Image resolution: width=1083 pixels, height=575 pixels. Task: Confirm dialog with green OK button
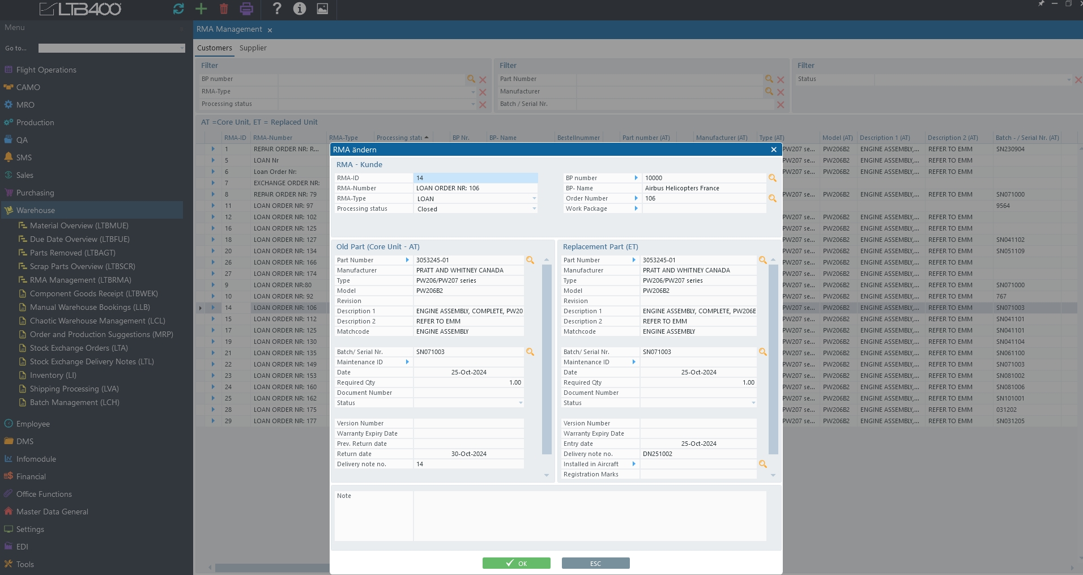tap(516, 563)
